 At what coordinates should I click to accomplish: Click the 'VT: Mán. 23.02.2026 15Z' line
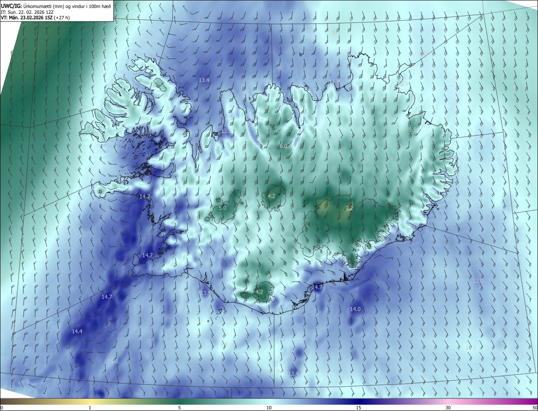(26, 18)
